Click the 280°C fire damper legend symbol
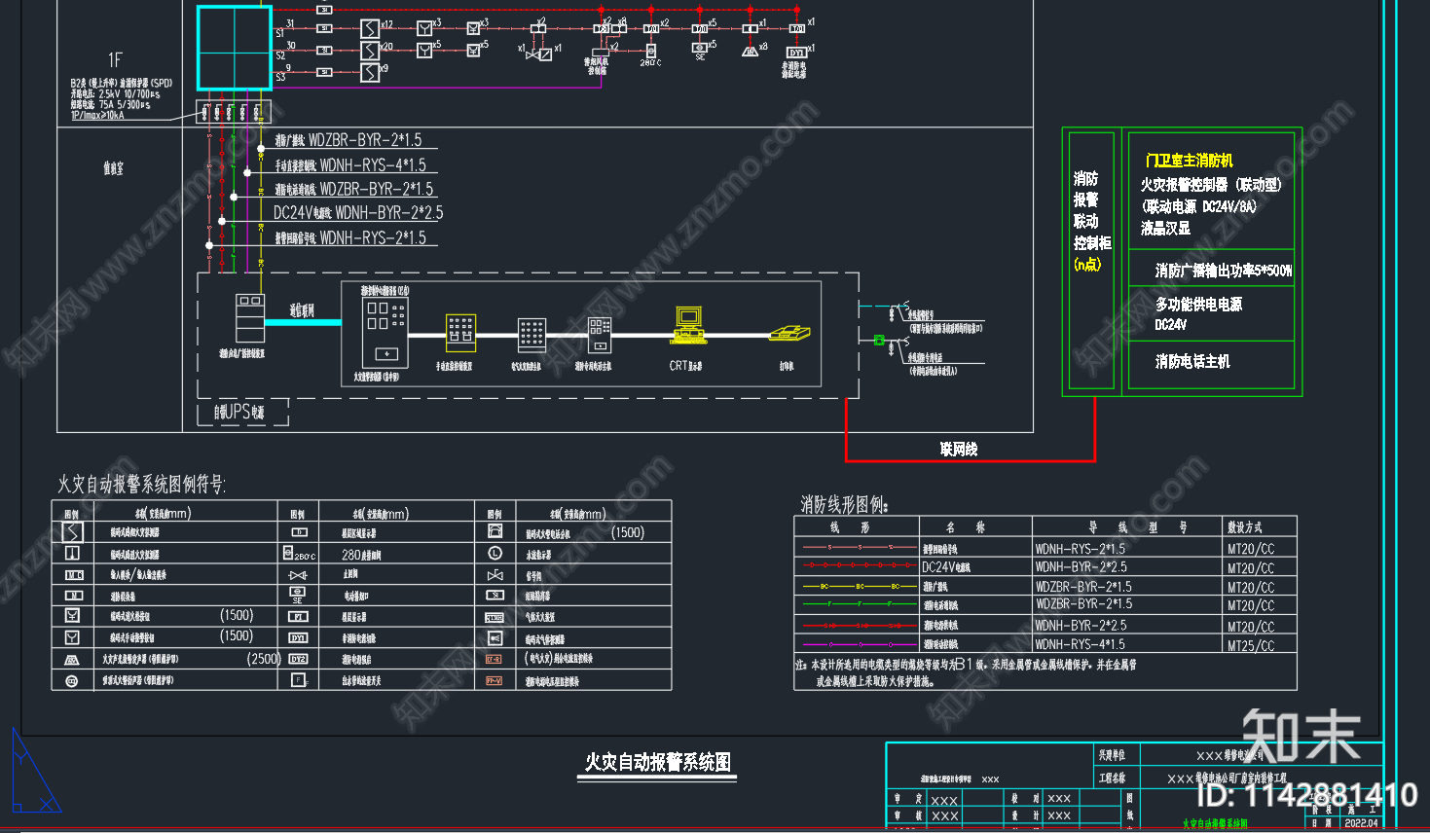Screen dimensions: 1430x833 tap(298, 554)
